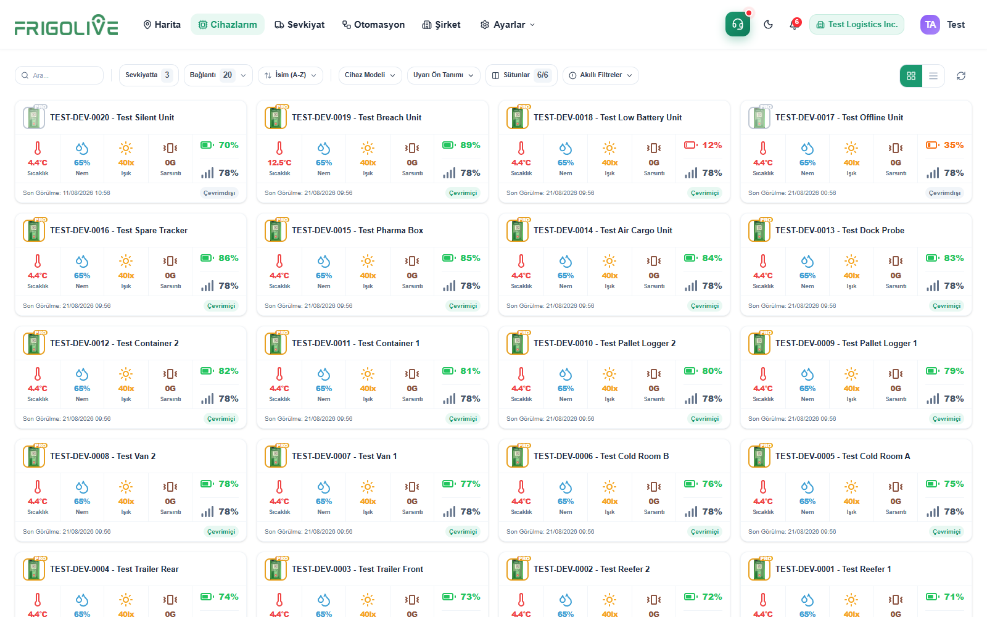Click humidity icon on TEST-DEV-0014 card
Screen dimensions: 987x617
point(566,261)
